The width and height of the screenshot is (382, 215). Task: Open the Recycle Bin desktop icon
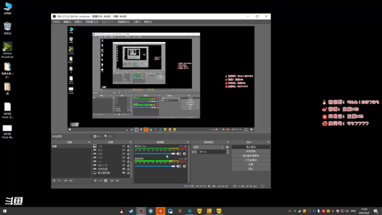[x=8, y=28]
